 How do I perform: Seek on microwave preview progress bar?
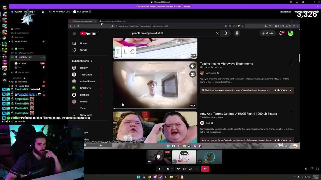coord(155,108)
